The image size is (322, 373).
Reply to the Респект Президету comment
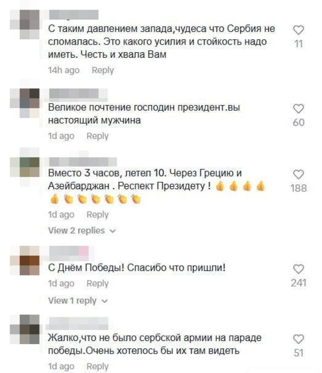point(98,214)
